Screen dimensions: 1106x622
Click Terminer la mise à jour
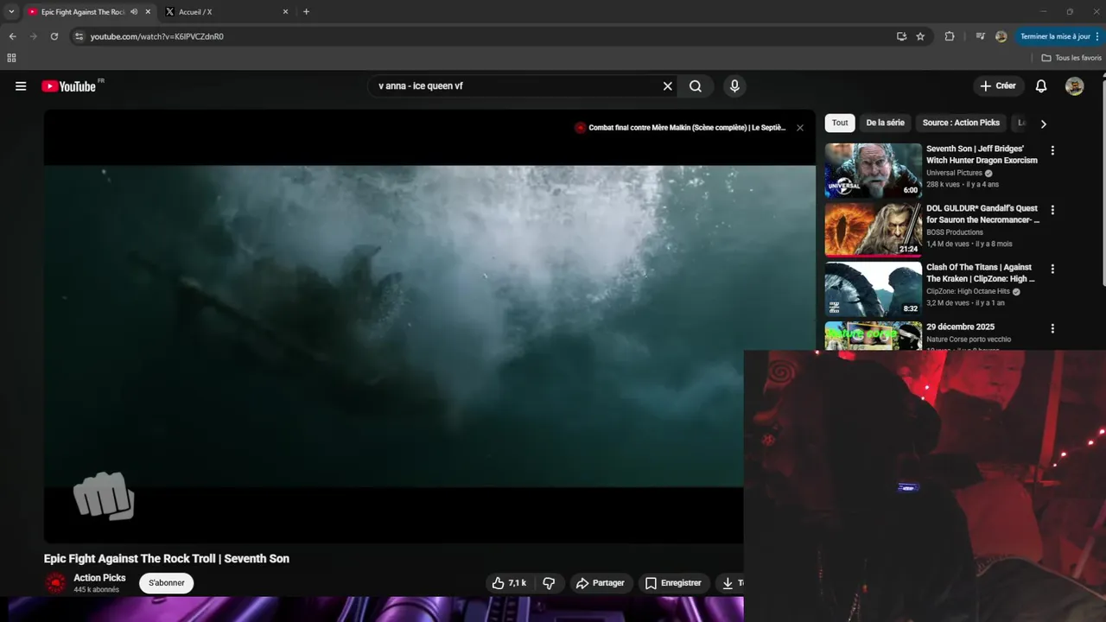tap(1055, 36)
